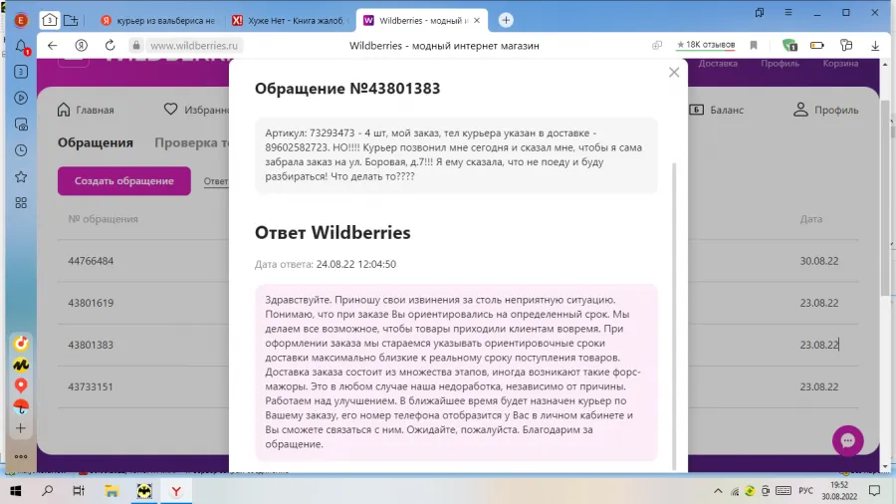The image size is (896, 504).
Task: Open File Explorer from the taskbar
Action: 112,491
